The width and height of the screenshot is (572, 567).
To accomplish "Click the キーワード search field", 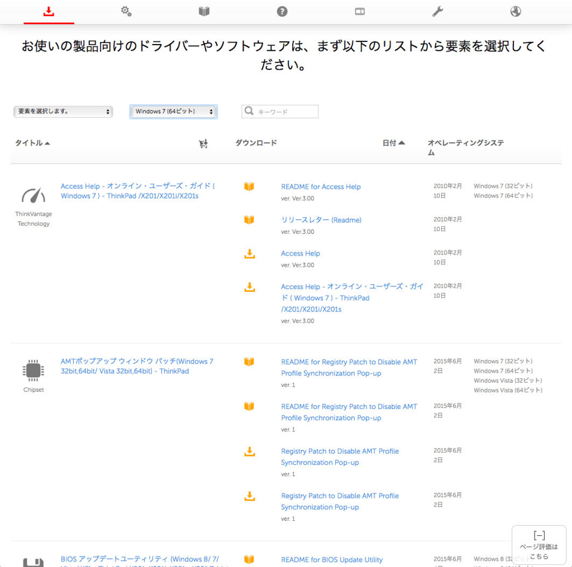I will (279, 111).
